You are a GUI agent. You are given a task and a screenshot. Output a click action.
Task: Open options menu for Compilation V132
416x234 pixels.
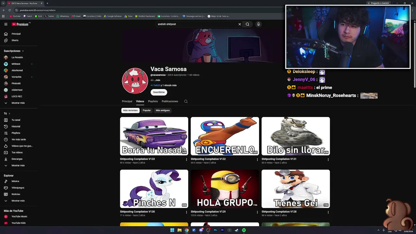pyautogui.click(x=257, y=160)
